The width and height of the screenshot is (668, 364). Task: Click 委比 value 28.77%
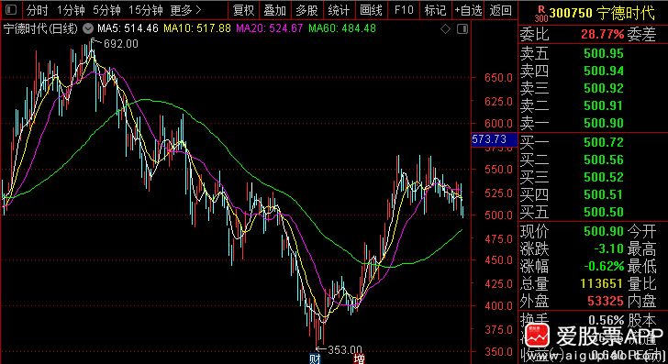tap(602, 35)
